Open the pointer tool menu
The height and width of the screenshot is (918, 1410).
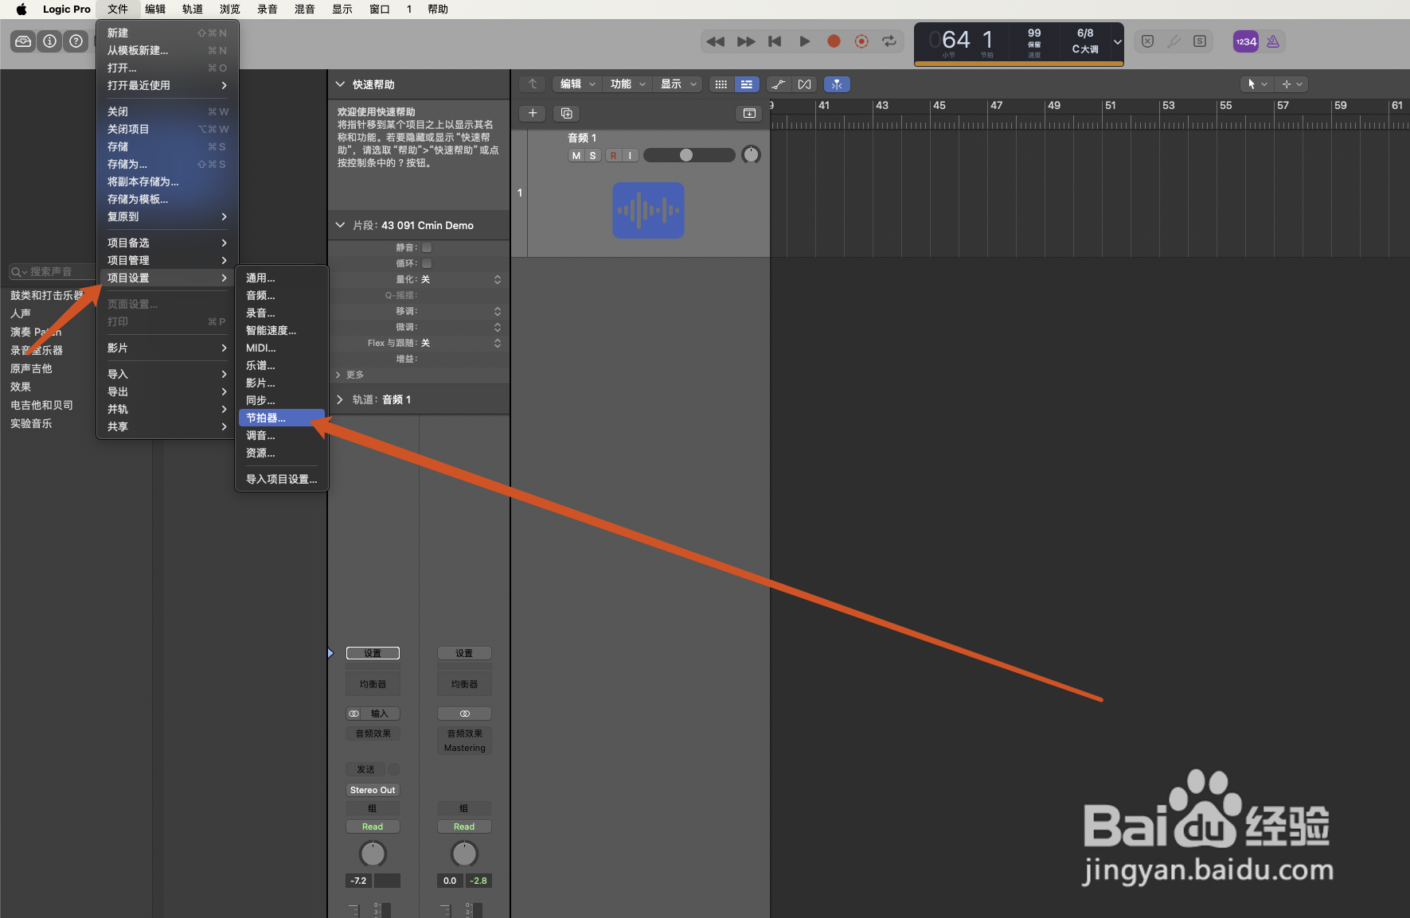(1257, 84)
